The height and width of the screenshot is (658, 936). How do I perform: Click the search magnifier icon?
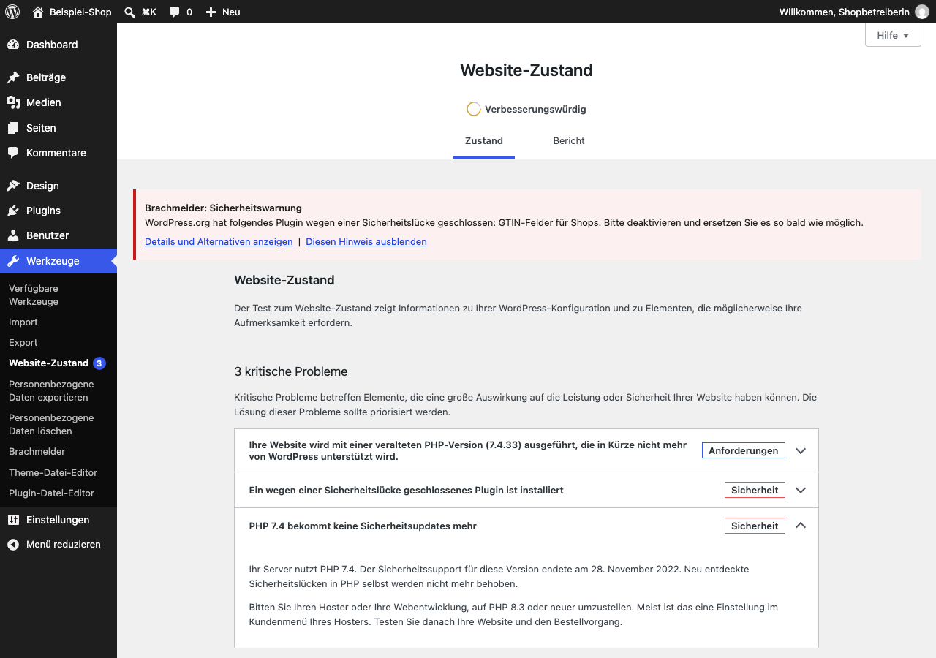click(x=129, y=12)
